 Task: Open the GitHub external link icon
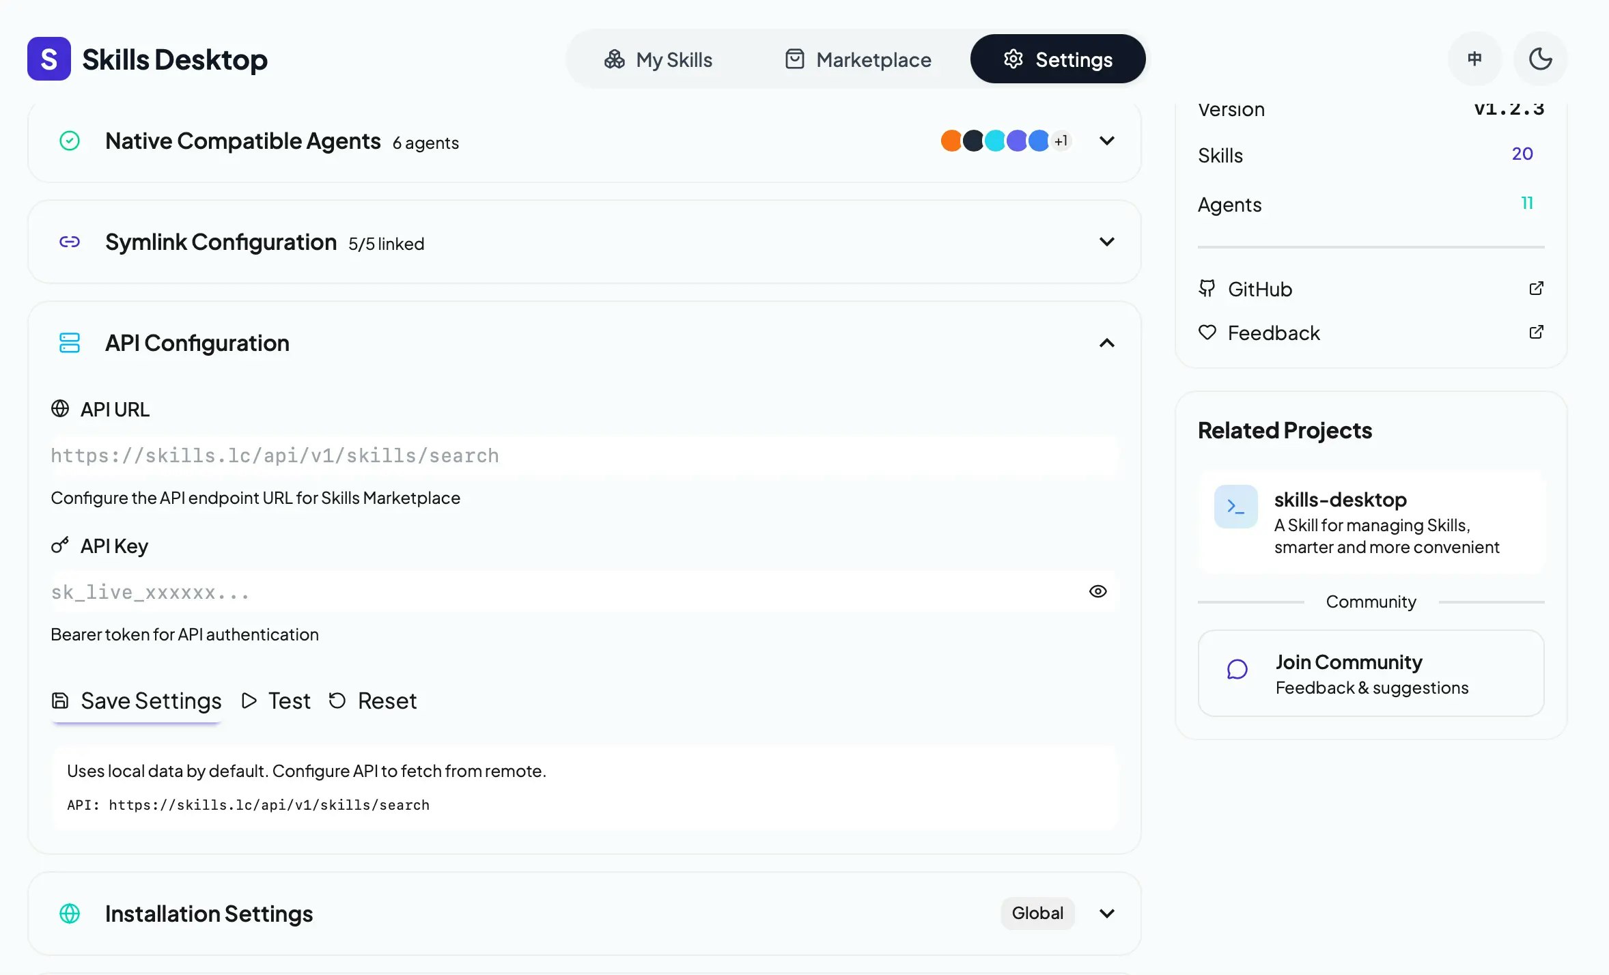click(1536, 289)
